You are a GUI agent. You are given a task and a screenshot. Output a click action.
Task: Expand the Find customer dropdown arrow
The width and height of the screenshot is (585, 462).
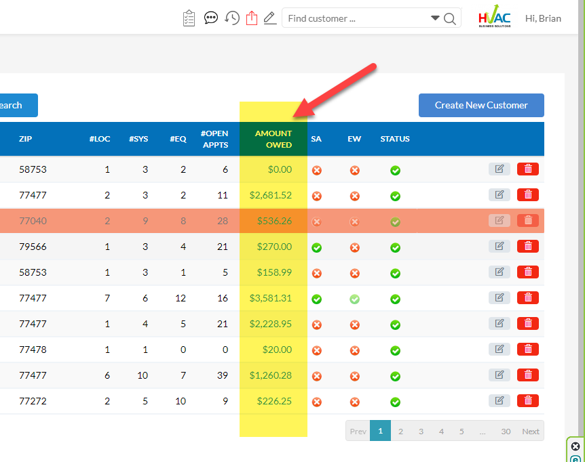point(435,18)
